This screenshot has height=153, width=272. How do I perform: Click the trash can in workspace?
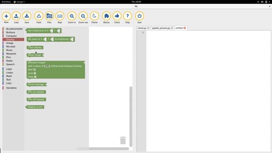pos(123,140)
